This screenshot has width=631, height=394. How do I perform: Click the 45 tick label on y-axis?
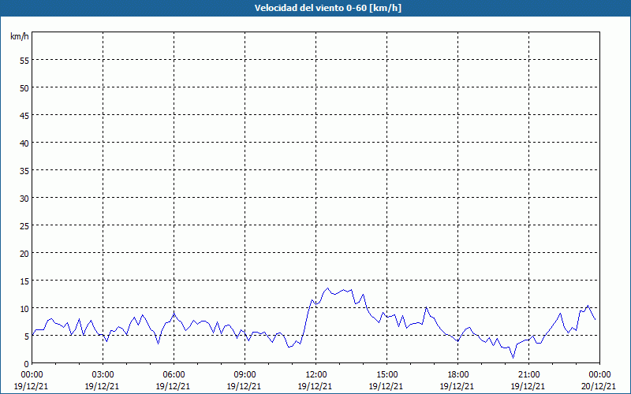24,115
